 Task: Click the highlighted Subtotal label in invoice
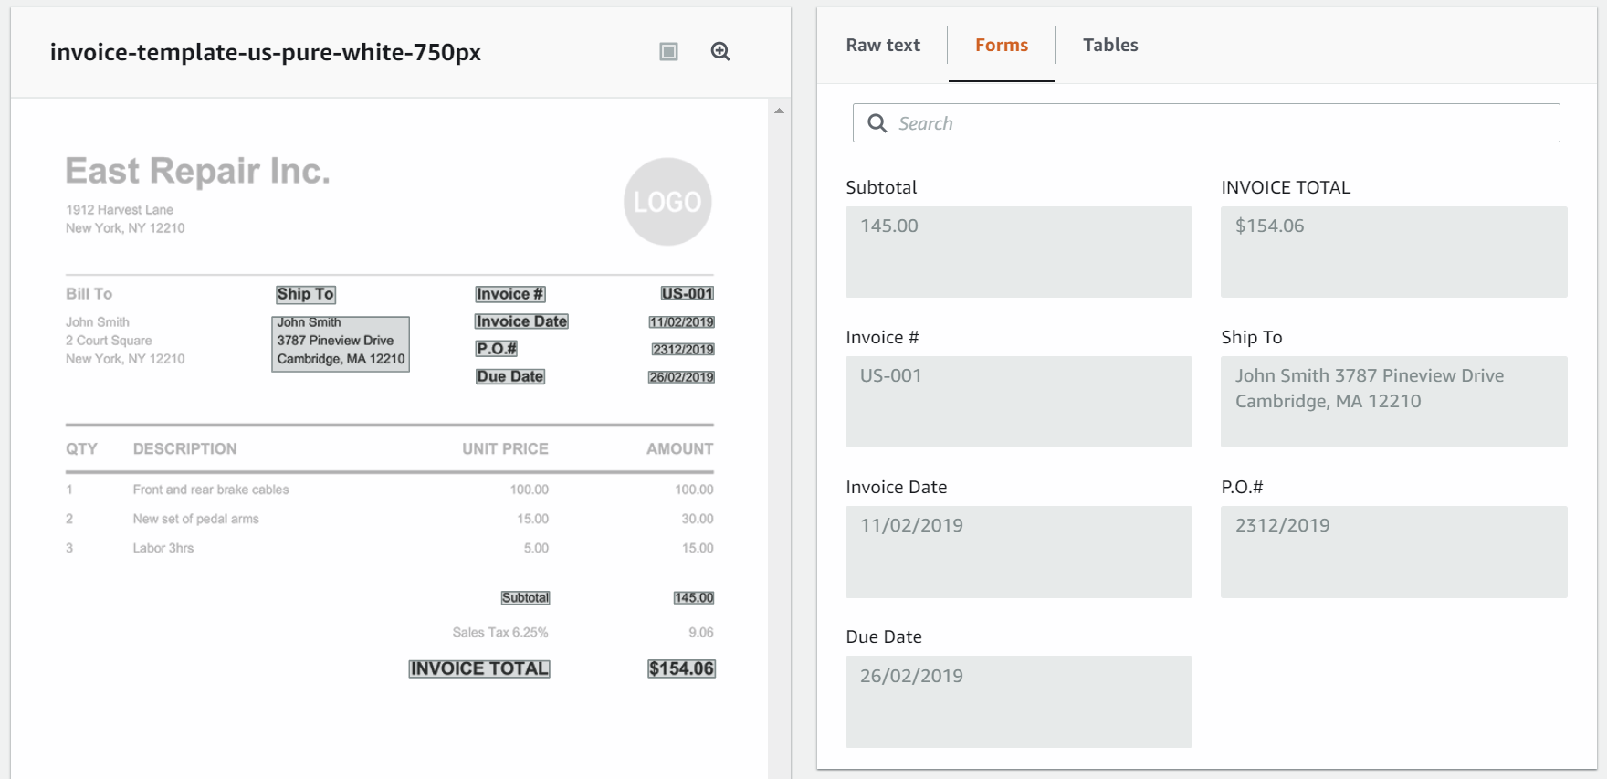click(x=525, y=598)
